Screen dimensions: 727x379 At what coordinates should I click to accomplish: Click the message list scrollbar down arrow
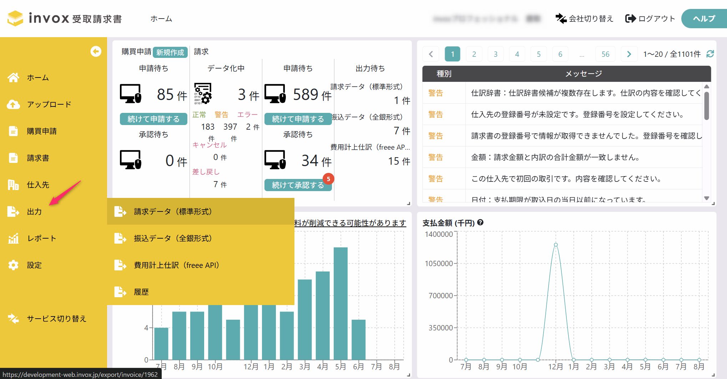point(706,198)
